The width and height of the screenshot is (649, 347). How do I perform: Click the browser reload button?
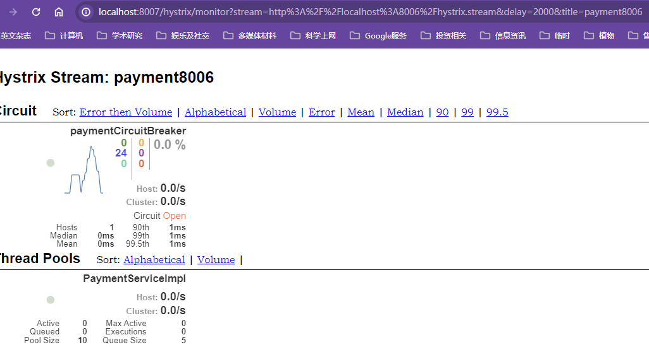pyautogui.click(x=36, y=12)
